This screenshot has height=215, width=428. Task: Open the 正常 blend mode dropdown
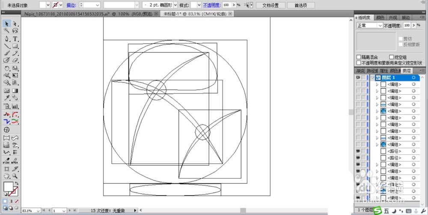pyautogui.click(x=369, y=26)
